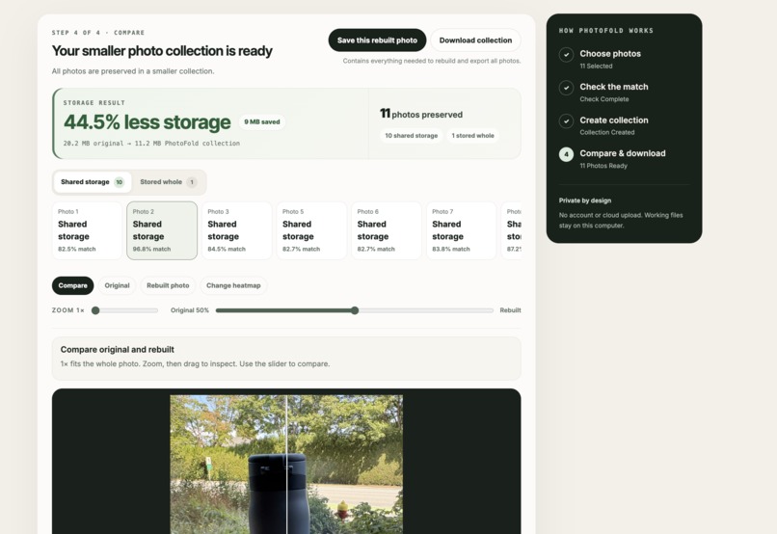Image resolution: width=777 pixels, height=534 pixels.
Task: Show the Change heatmap
Action: tap(233, 285)
